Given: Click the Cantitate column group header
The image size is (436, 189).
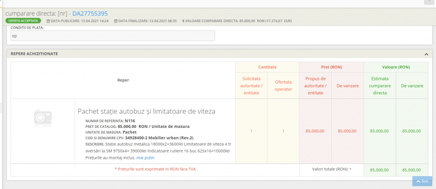Looking at the screenshot, I should tap(267, 67).
